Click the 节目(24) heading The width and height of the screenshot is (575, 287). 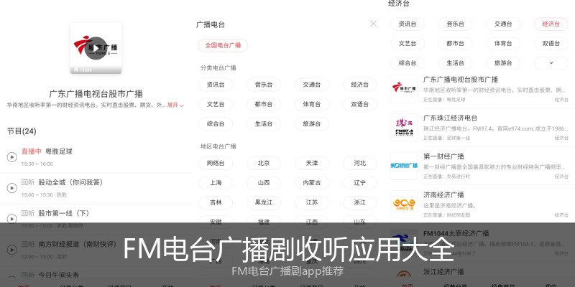[22, 131]
